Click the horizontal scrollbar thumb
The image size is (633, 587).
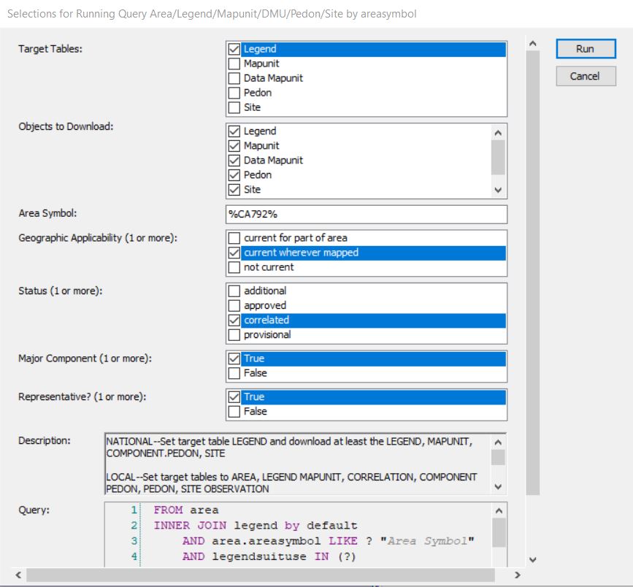261,575
